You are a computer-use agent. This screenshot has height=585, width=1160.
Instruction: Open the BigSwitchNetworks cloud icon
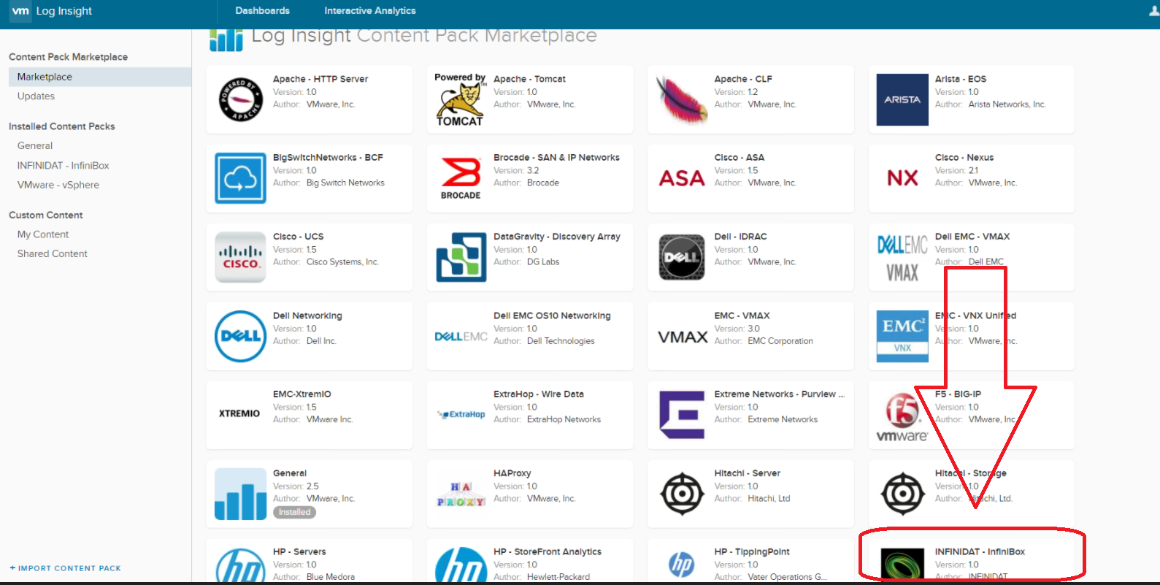pyautogui.click(x=240, y=178)
